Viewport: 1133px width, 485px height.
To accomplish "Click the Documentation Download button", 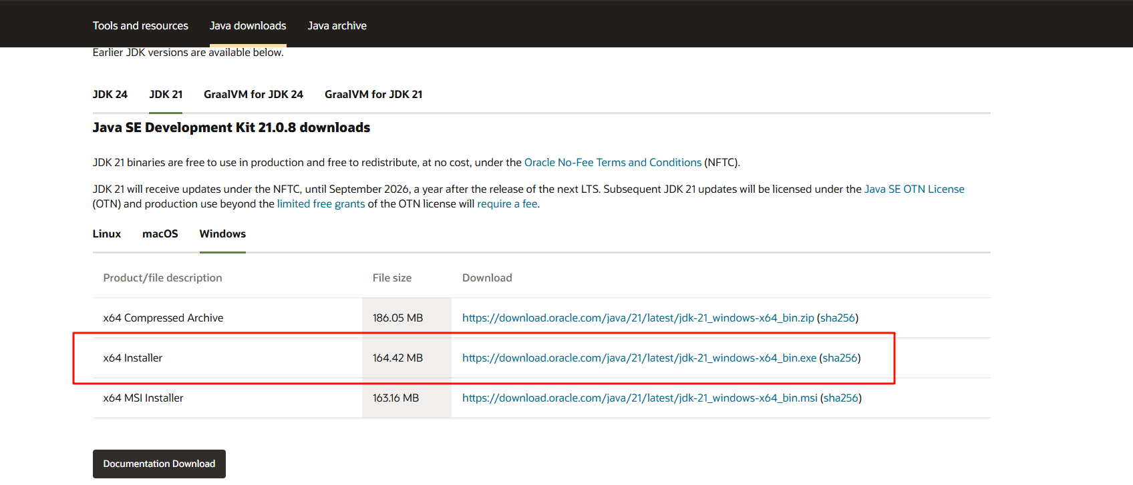I will (159, 464).
